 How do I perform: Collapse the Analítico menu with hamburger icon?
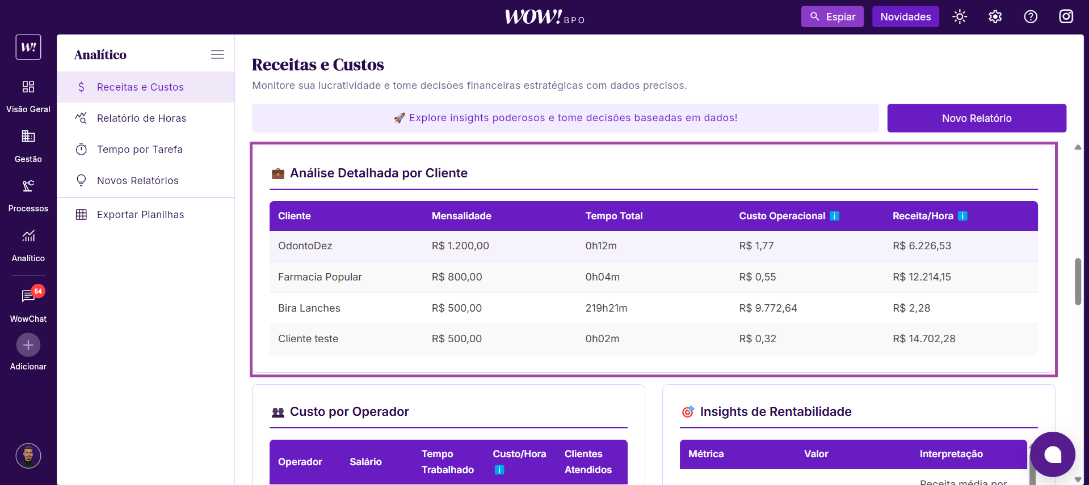pos(217,54)
